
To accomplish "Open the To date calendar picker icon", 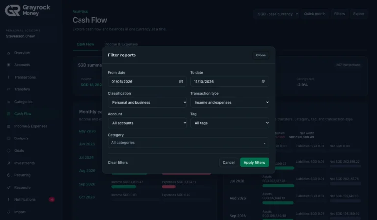I will (x=263, y=82).
